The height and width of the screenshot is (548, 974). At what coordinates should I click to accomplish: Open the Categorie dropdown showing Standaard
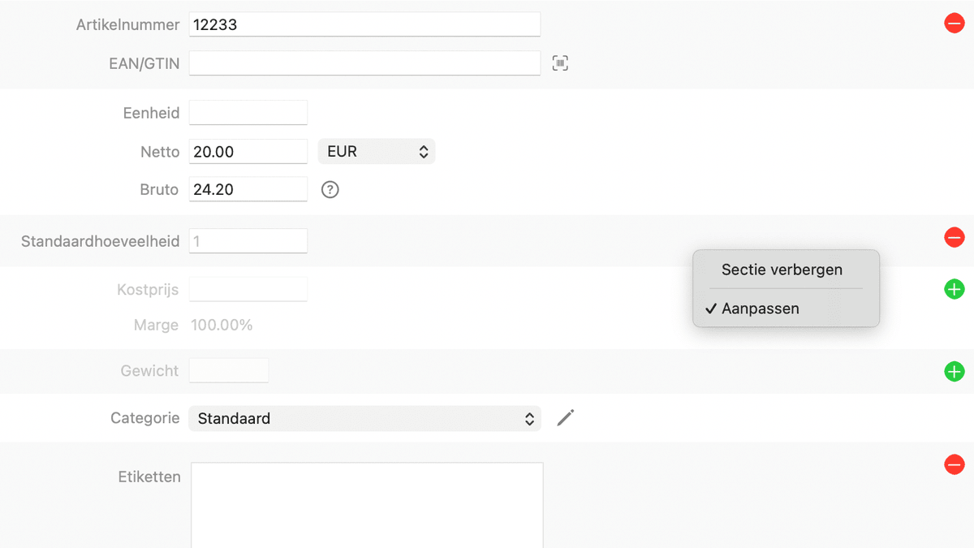pos(364,419)
